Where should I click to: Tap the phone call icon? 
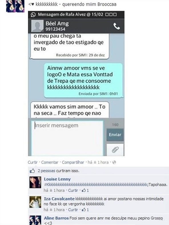117,26
